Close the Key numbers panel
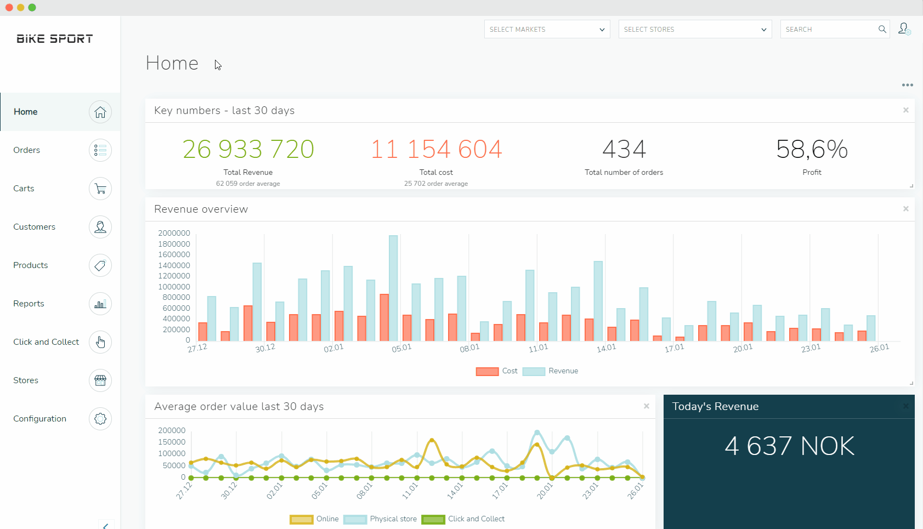The image size is (923, 529). (x=906, y=110)
